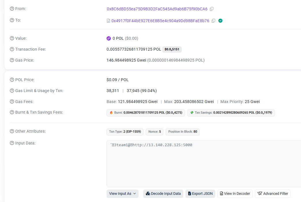301x202 pixels.
Task: Click the transaction fee 0.005577326811709125 POL
Action: [134, 49]
